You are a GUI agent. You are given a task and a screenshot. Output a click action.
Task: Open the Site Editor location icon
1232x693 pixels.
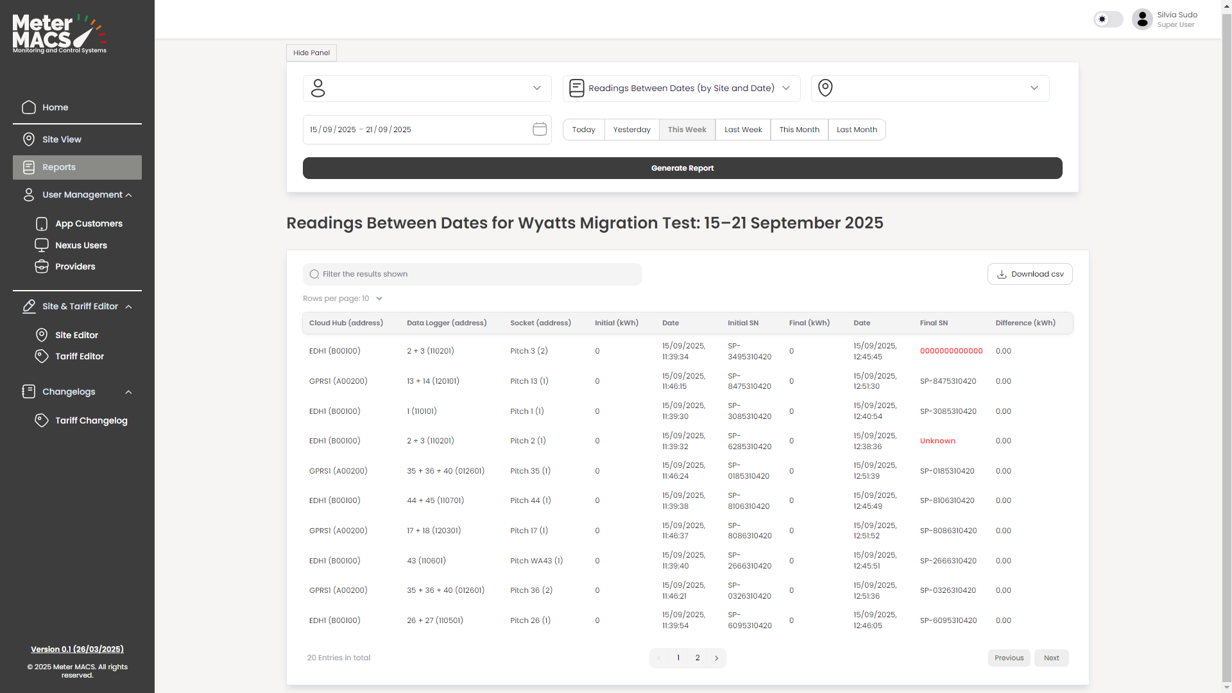pos(42,334)
